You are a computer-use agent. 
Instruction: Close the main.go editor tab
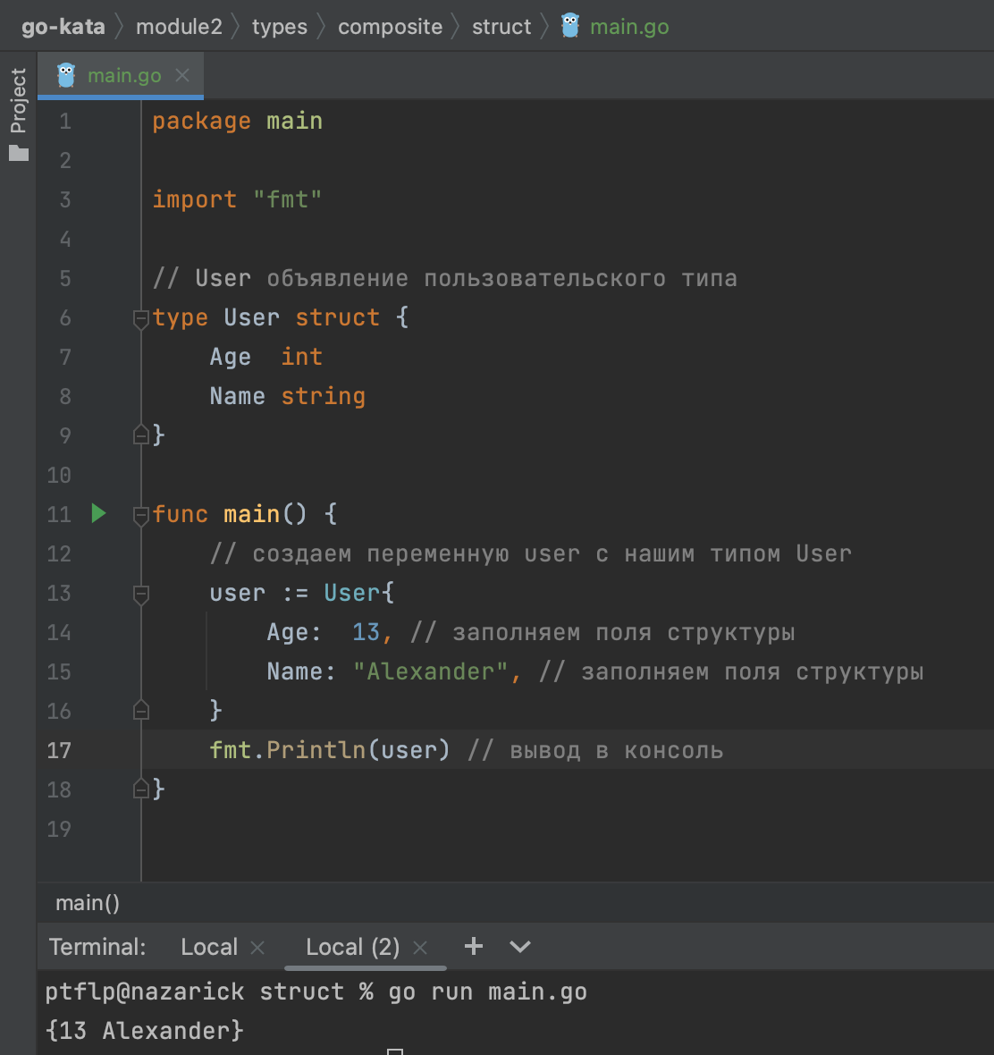(182, 75)
